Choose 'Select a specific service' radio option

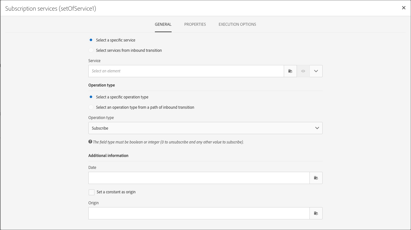tap(91, 40)
